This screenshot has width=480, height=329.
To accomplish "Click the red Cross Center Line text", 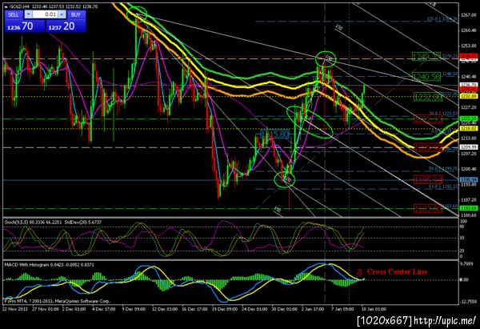I will point(397,271).
